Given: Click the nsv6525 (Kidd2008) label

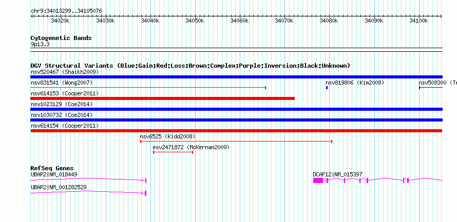Looking at the screenshot, I should coord(167,136).
